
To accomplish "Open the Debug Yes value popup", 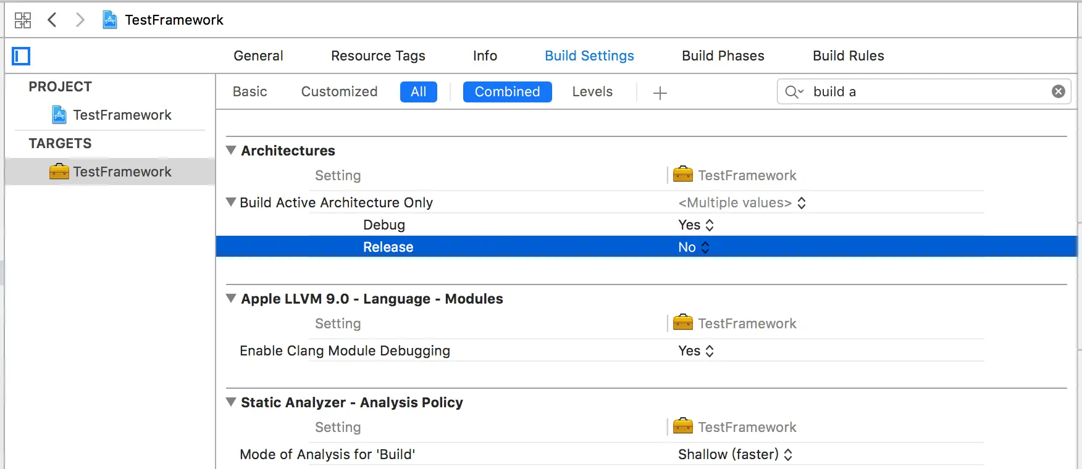I will pos(696,225).
